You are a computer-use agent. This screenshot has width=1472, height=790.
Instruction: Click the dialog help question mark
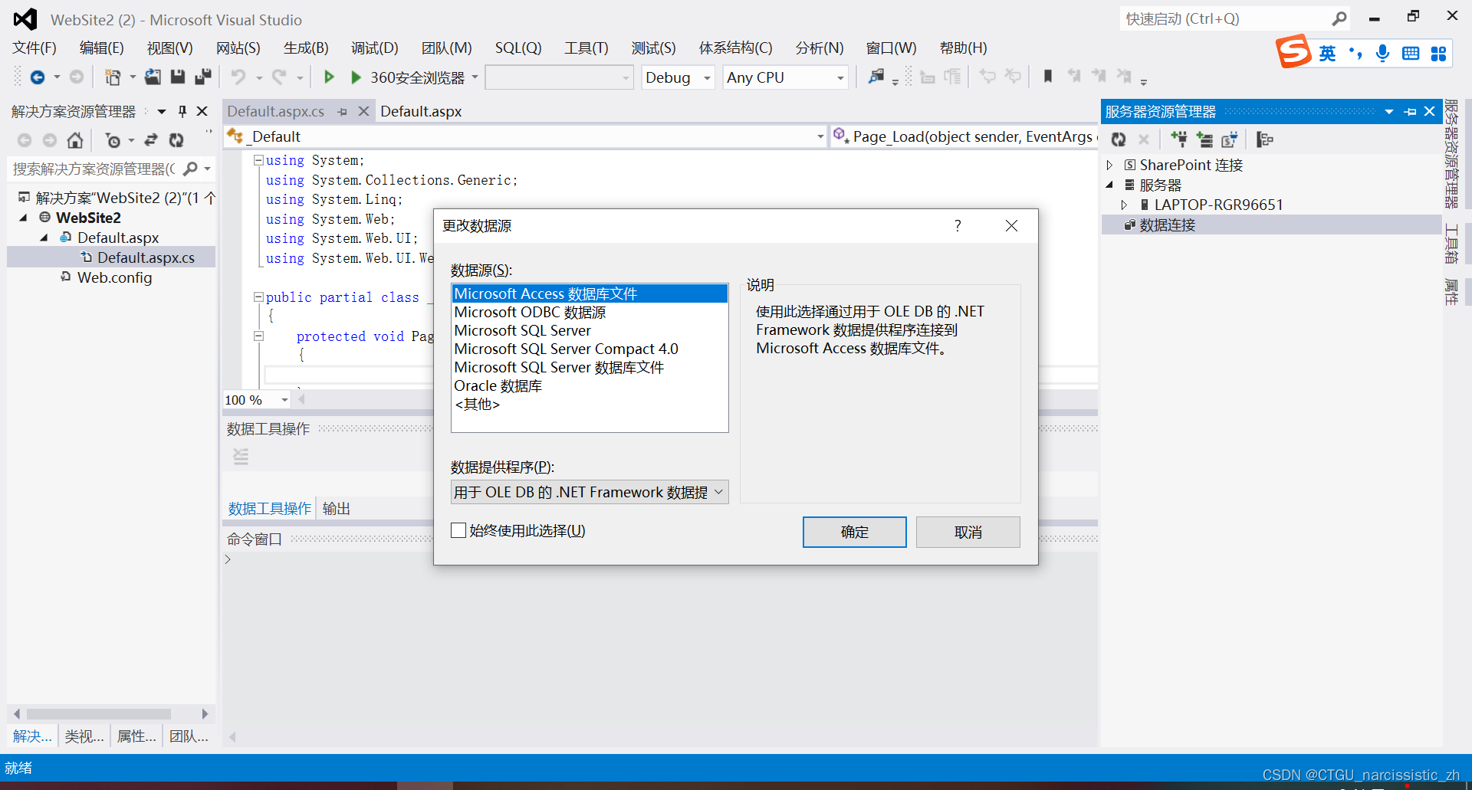(x=958, y=225)
